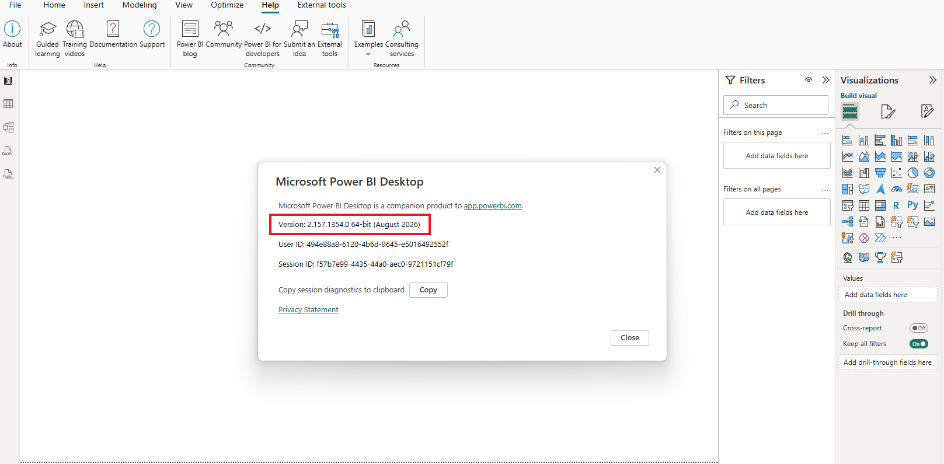Open the Documentation help icon
The height and width of the screenshot is (464, 944).
point(113,34)
